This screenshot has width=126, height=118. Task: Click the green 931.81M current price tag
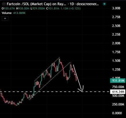tap(118, 81)
